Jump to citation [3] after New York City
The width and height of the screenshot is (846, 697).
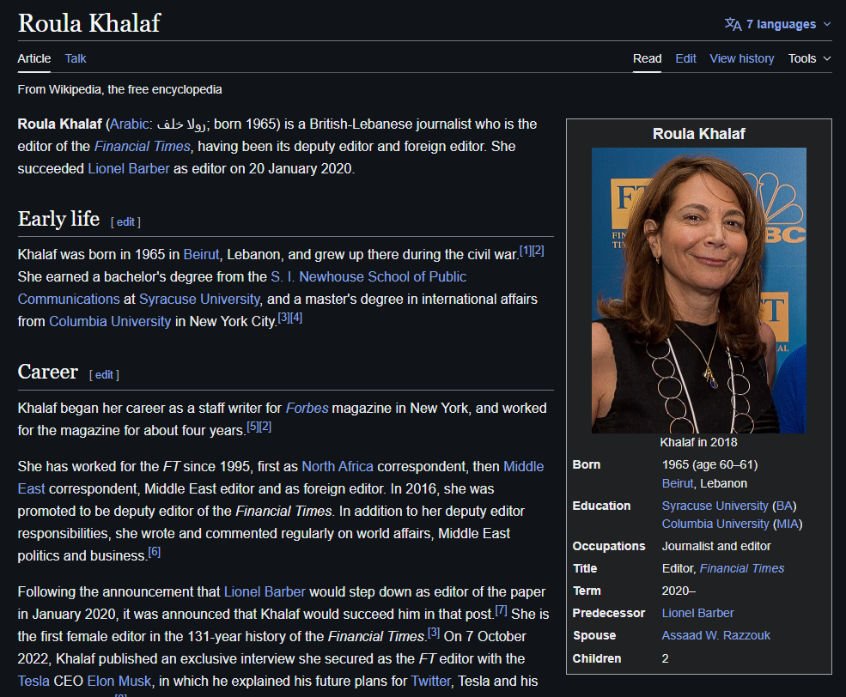pyautogui.click(x=283, y=318)
